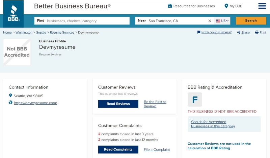Go to Washington breadcrumb
Viewport: 270px width, 158px height.
[24, 32]
